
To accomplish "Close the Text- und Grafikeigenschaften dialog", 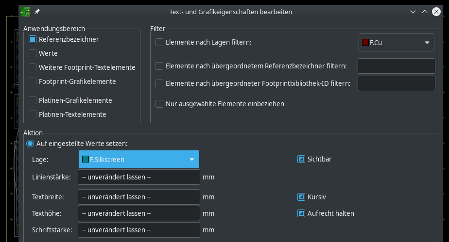I will (436, 12).
